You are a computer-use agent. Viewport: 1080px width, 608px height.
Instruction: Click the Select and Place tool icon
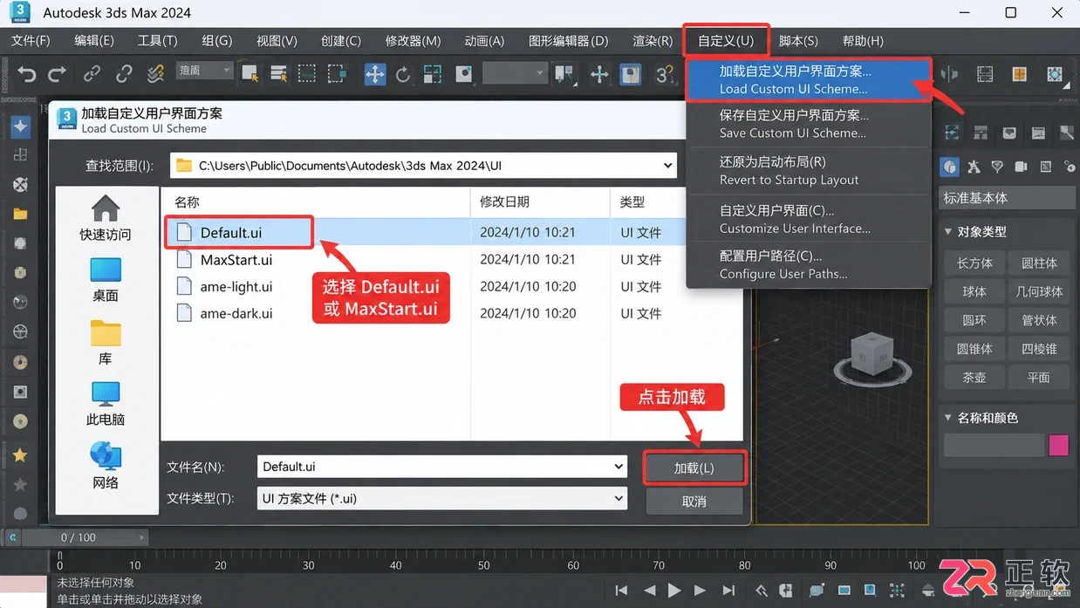(x=464, y=74)
